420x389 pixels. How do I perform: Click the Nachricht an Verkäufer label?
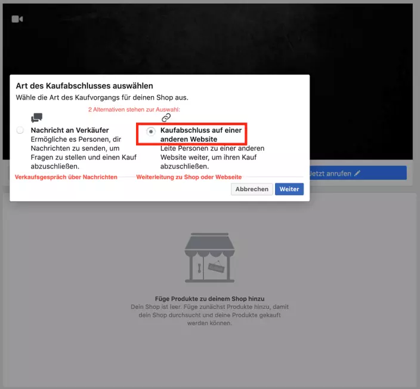70,130
